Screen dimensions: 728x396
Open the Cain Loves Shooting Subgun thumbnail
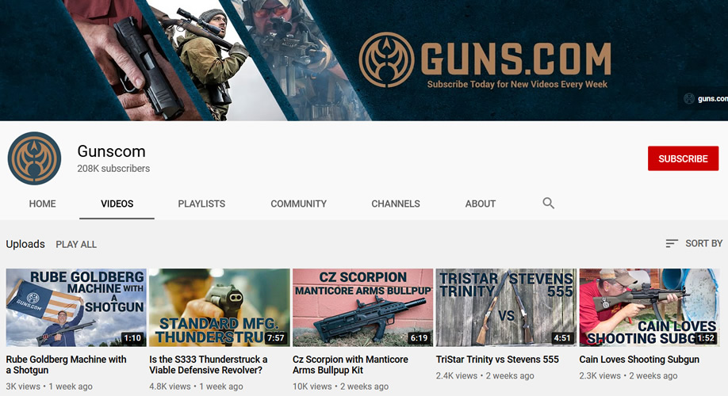[x=649, y=307]
